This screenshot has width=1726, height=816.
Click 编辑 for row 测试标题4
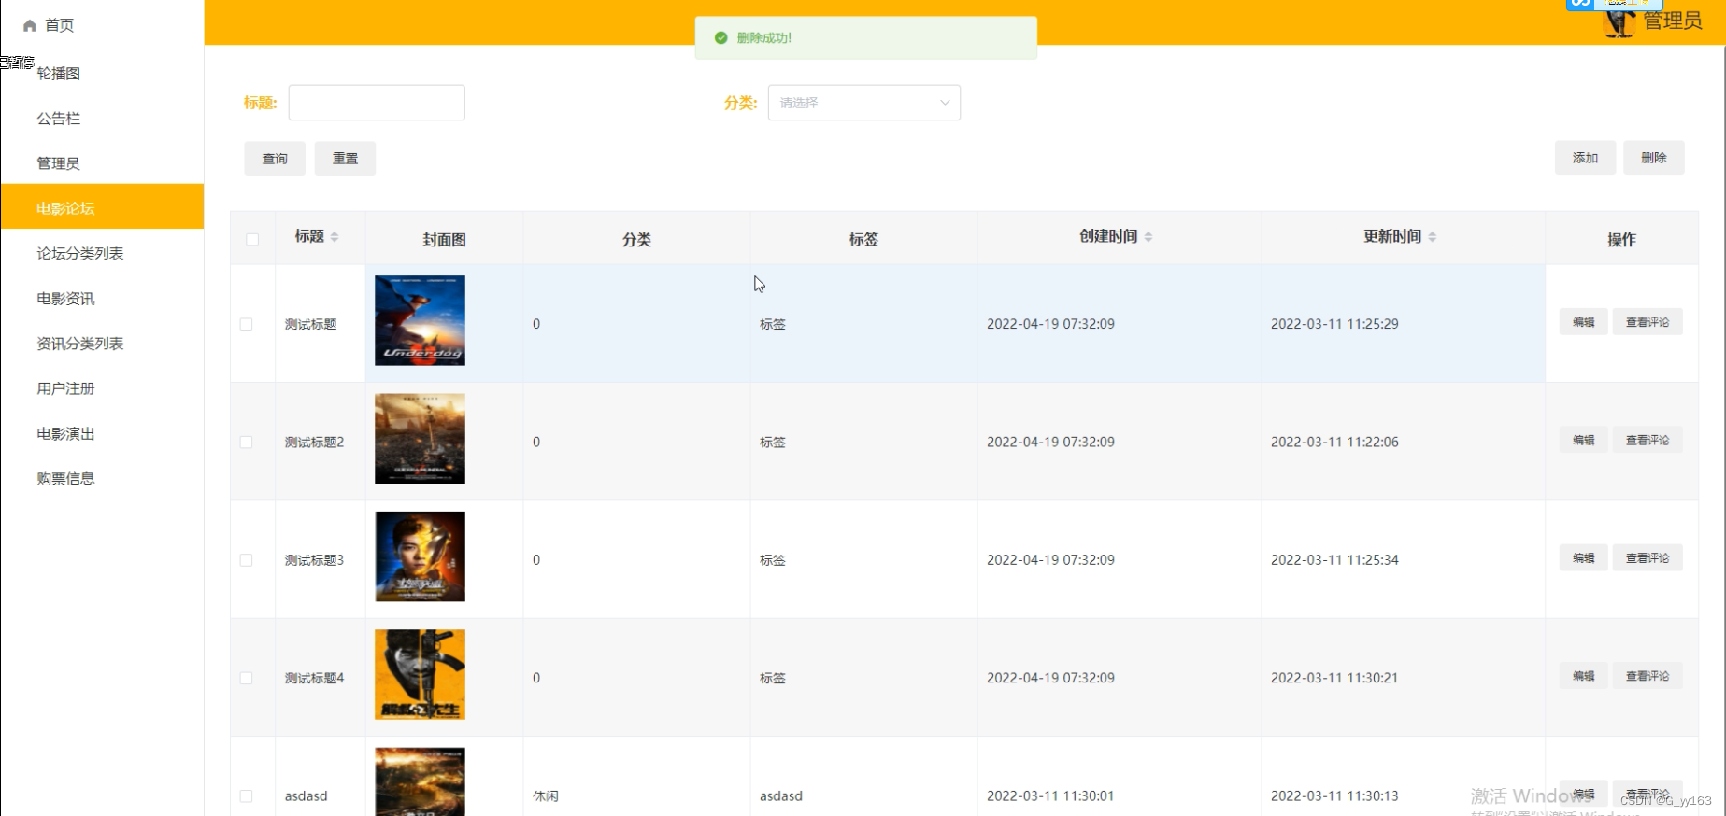[x=1584, y=676]
